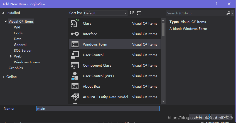Select the WPF category
The height and width of the screenshot is (123, 236).
click(x=18, y=27)
